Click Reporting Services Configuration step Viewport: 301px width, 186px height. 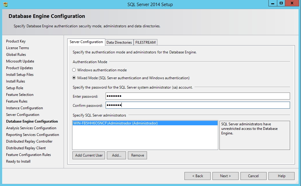pos(33,135)
